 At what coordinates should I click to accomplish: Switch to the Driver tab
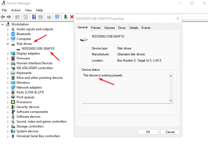click(122, 28)
